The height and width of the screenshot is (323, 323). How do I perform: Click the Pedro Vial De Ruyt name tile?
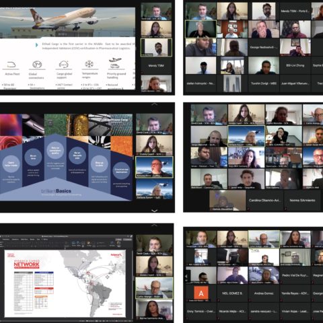pyautogui.click(x=295, y=275)
